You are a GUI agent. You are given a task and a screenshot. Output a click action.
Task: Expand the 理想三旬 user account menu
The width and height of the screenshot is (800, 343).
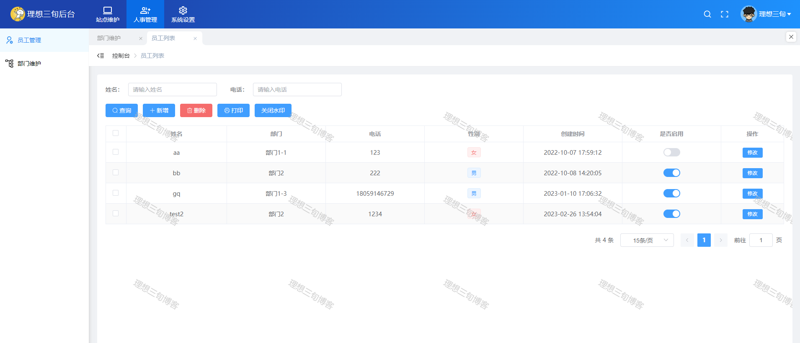coord(766,14)
